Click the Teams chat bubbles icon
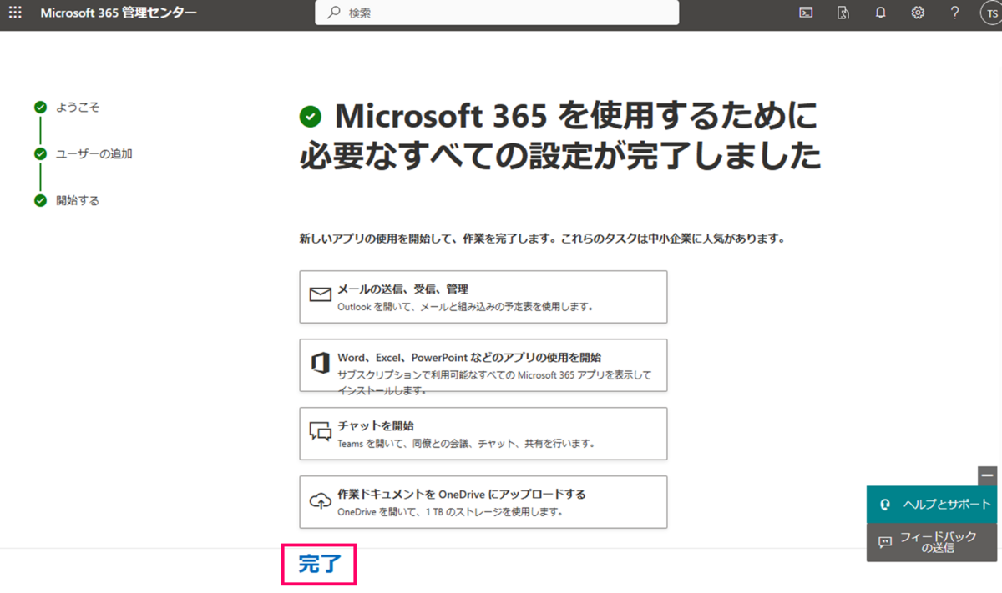The width and height of the screenshot is (1002, 593). [321, 432]
